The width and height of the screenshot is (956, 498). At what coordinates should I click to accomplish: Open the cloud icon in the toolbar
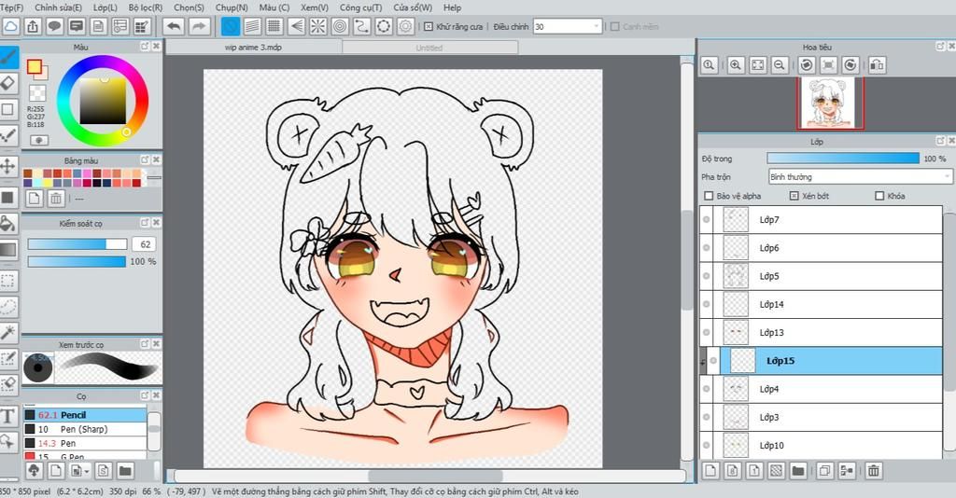(11, 26)
